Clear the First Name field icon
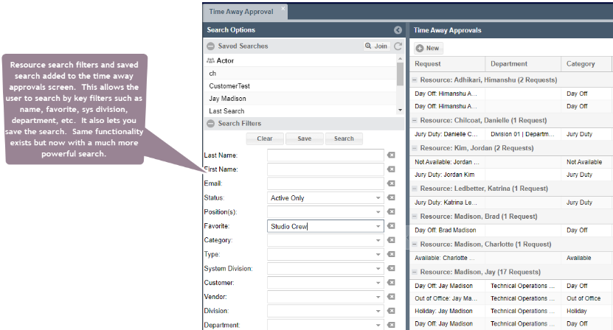The height and width of the screenshot is (330, 613). click(x=391, y=169)
